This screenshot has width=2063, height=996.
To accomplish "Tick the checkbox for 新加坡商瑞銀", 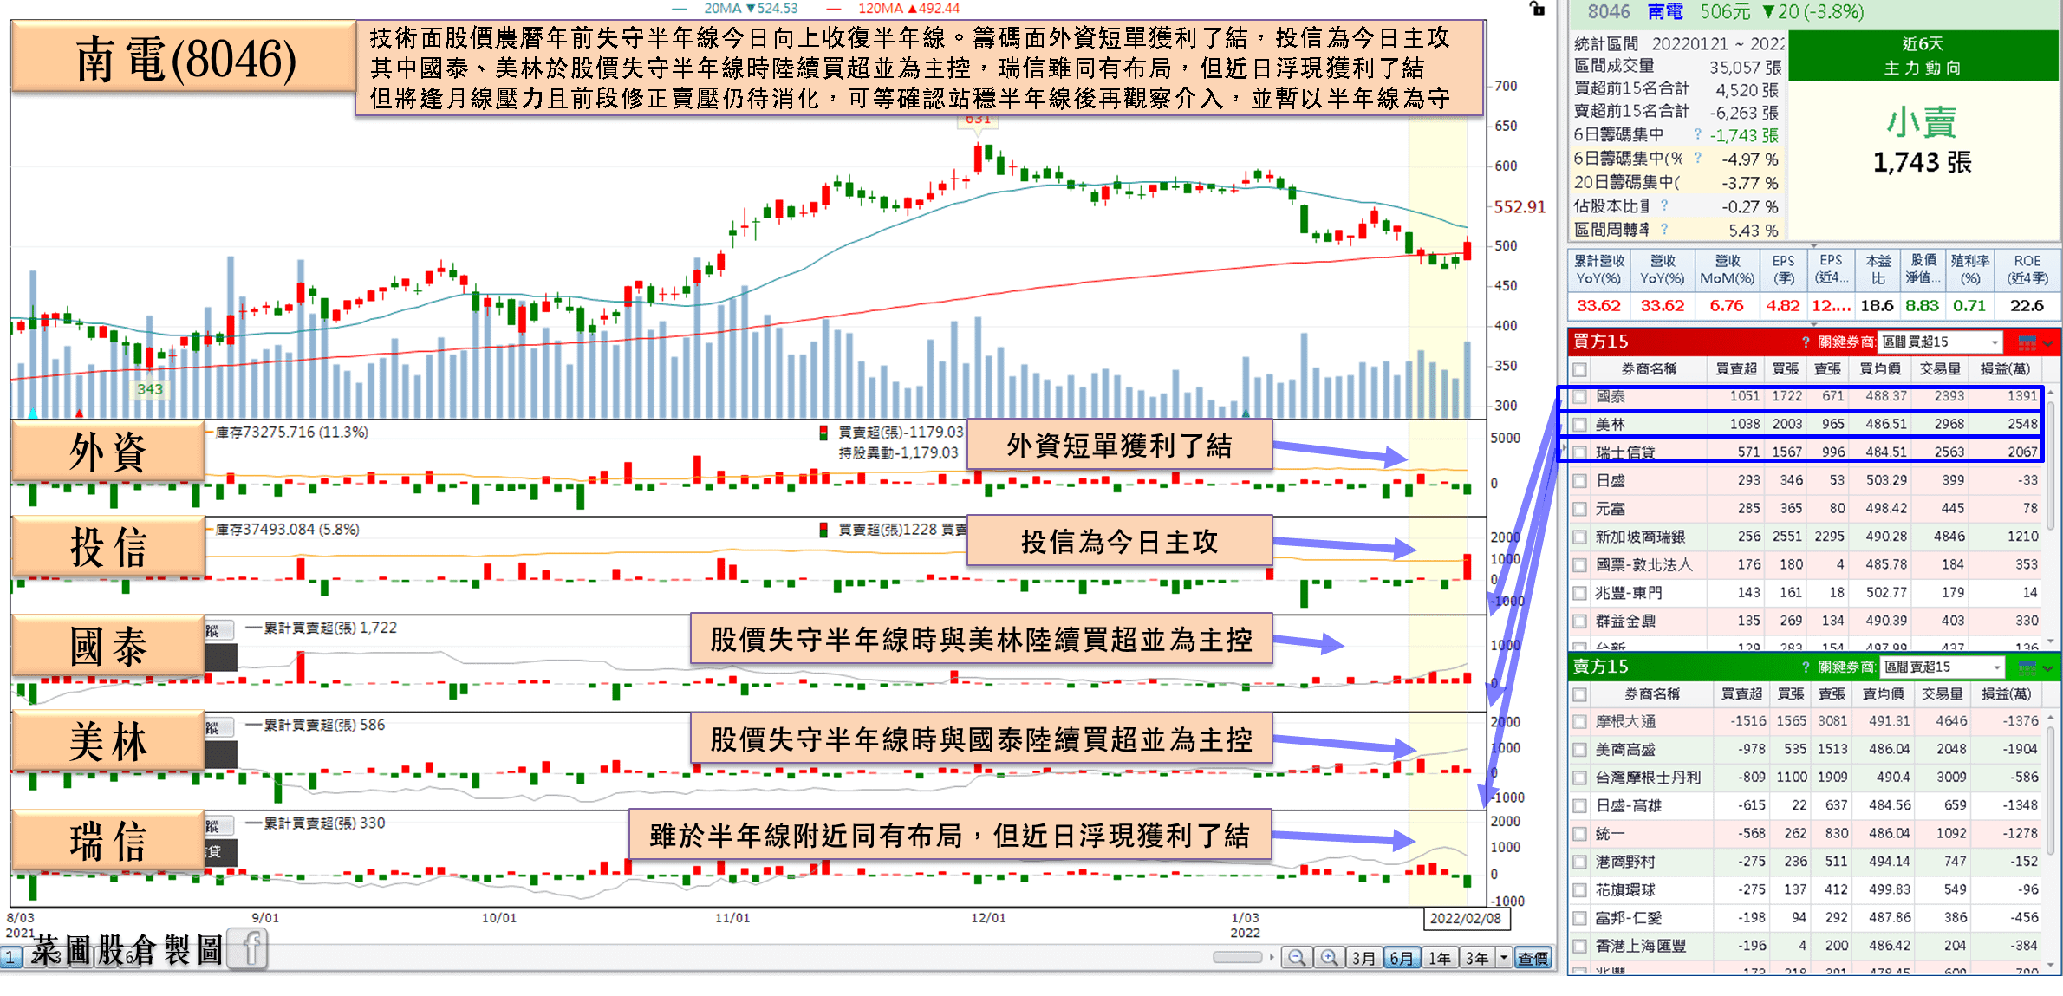I will click(1580, 537).
